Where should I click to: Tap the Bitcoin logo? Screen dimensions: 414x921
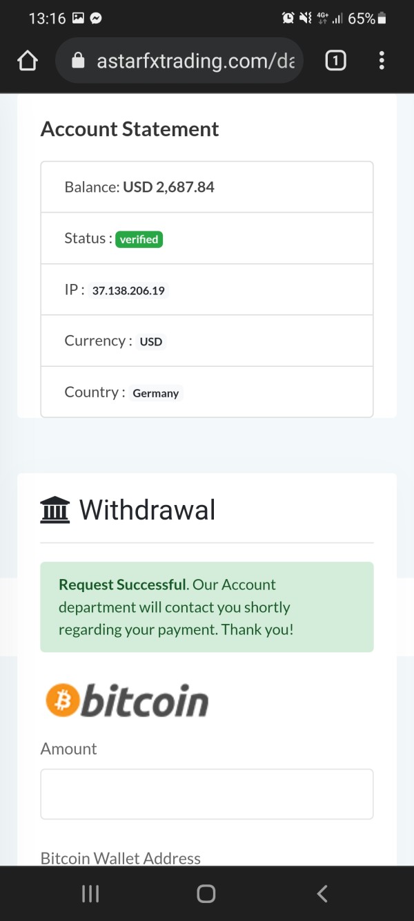point(127,701)
